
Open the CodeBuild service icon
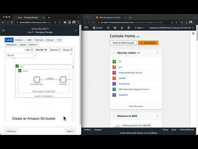[114, 95]
